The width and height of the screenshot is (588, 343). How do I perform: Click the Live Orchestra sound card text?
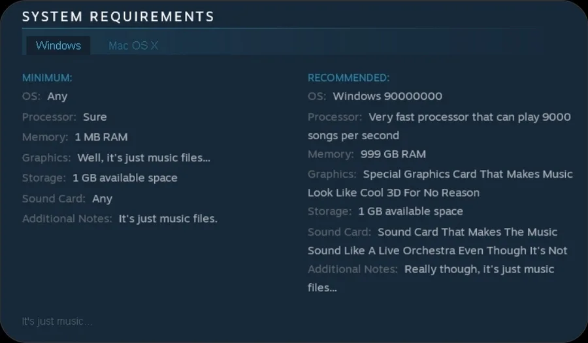438,241
